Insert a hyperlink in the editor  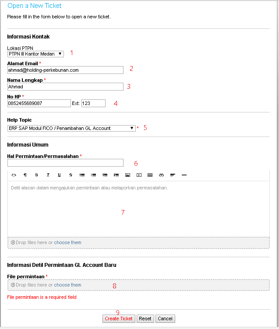click(161, 175)
